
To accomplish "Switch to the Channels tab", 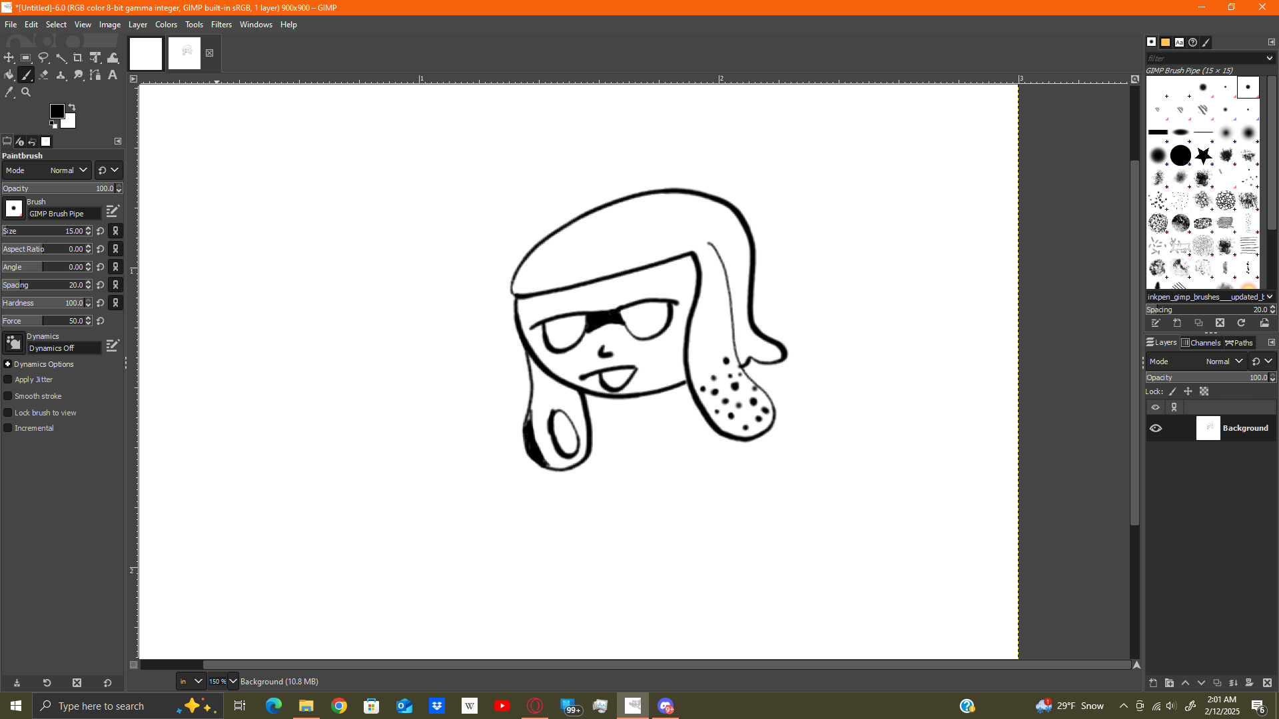I will tap(1201, 343).
